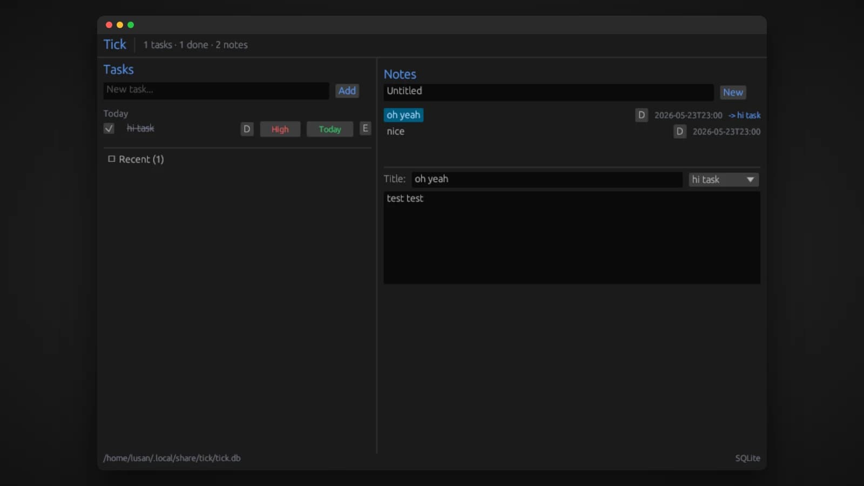Click into the 'test test' note body
The image size is (864, 486).
[x=572, y=238]
